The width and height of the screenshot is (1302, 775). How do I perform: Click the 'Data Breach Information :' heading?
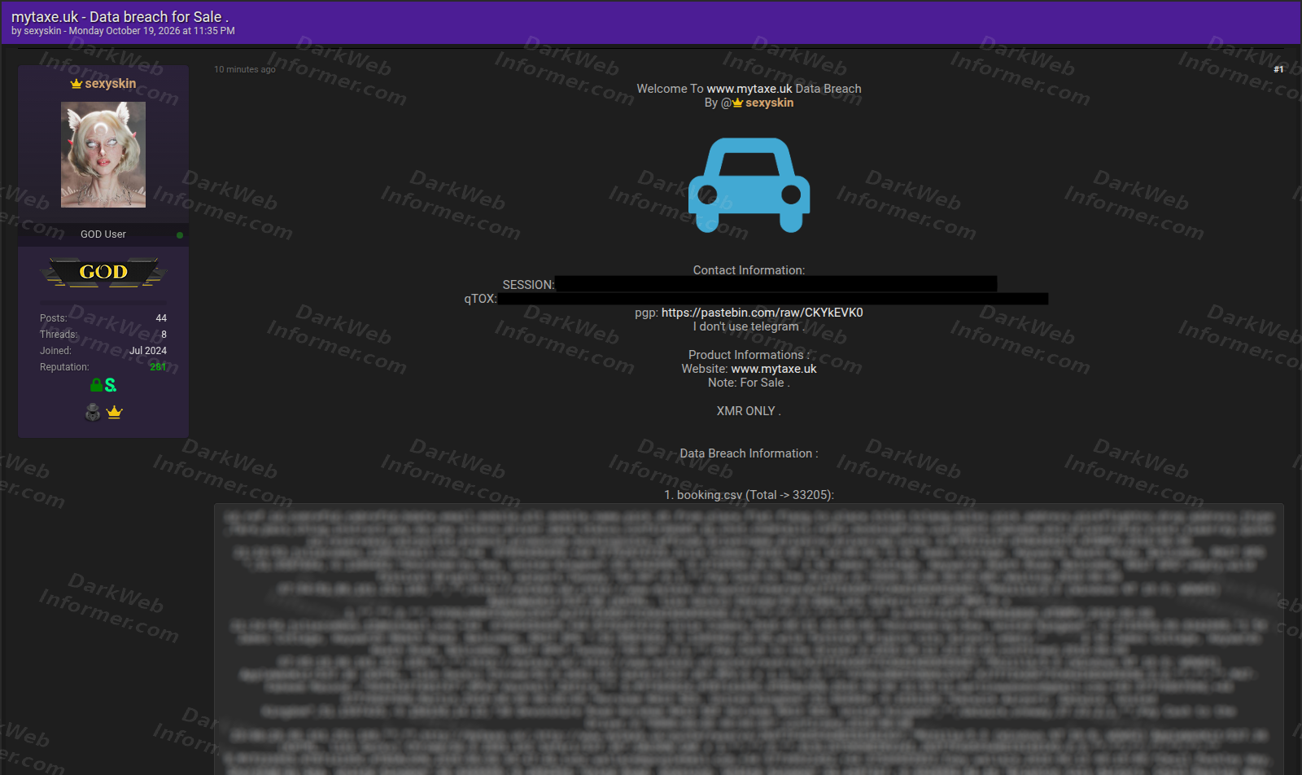(749, 453)
